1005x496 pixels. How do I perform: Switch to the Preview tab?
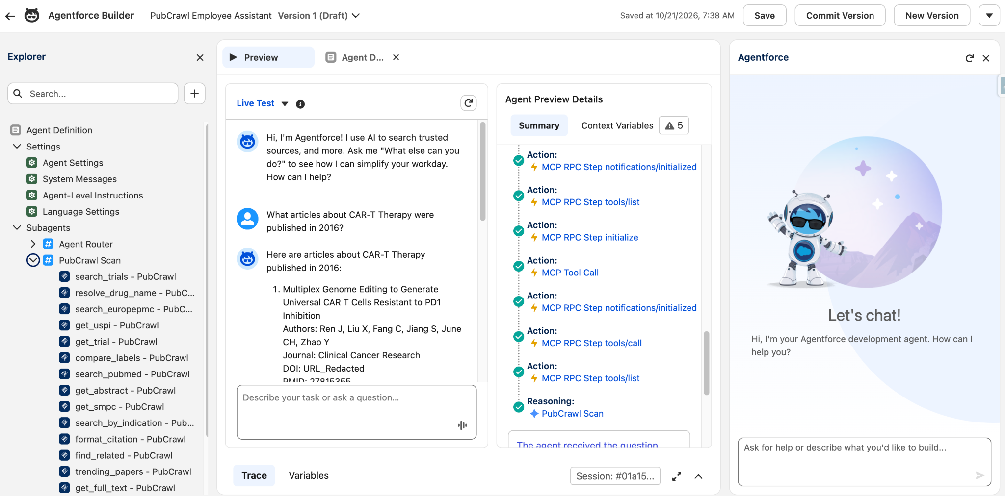coord(268,57)
